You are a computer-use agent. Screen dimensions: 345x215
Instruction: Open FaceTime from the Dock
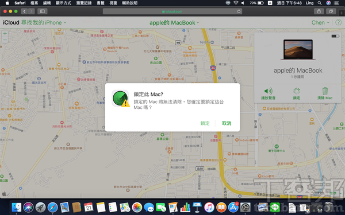(161, 207)
